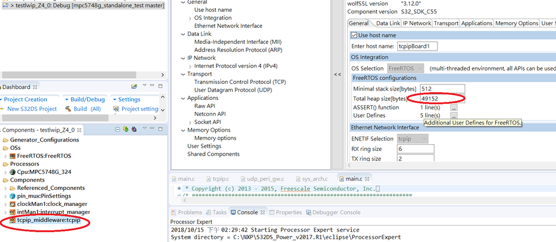Open the Transport configuration tab

446,23
